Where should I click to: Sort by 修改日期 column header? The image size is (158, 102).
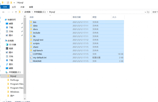pos(77,17)
